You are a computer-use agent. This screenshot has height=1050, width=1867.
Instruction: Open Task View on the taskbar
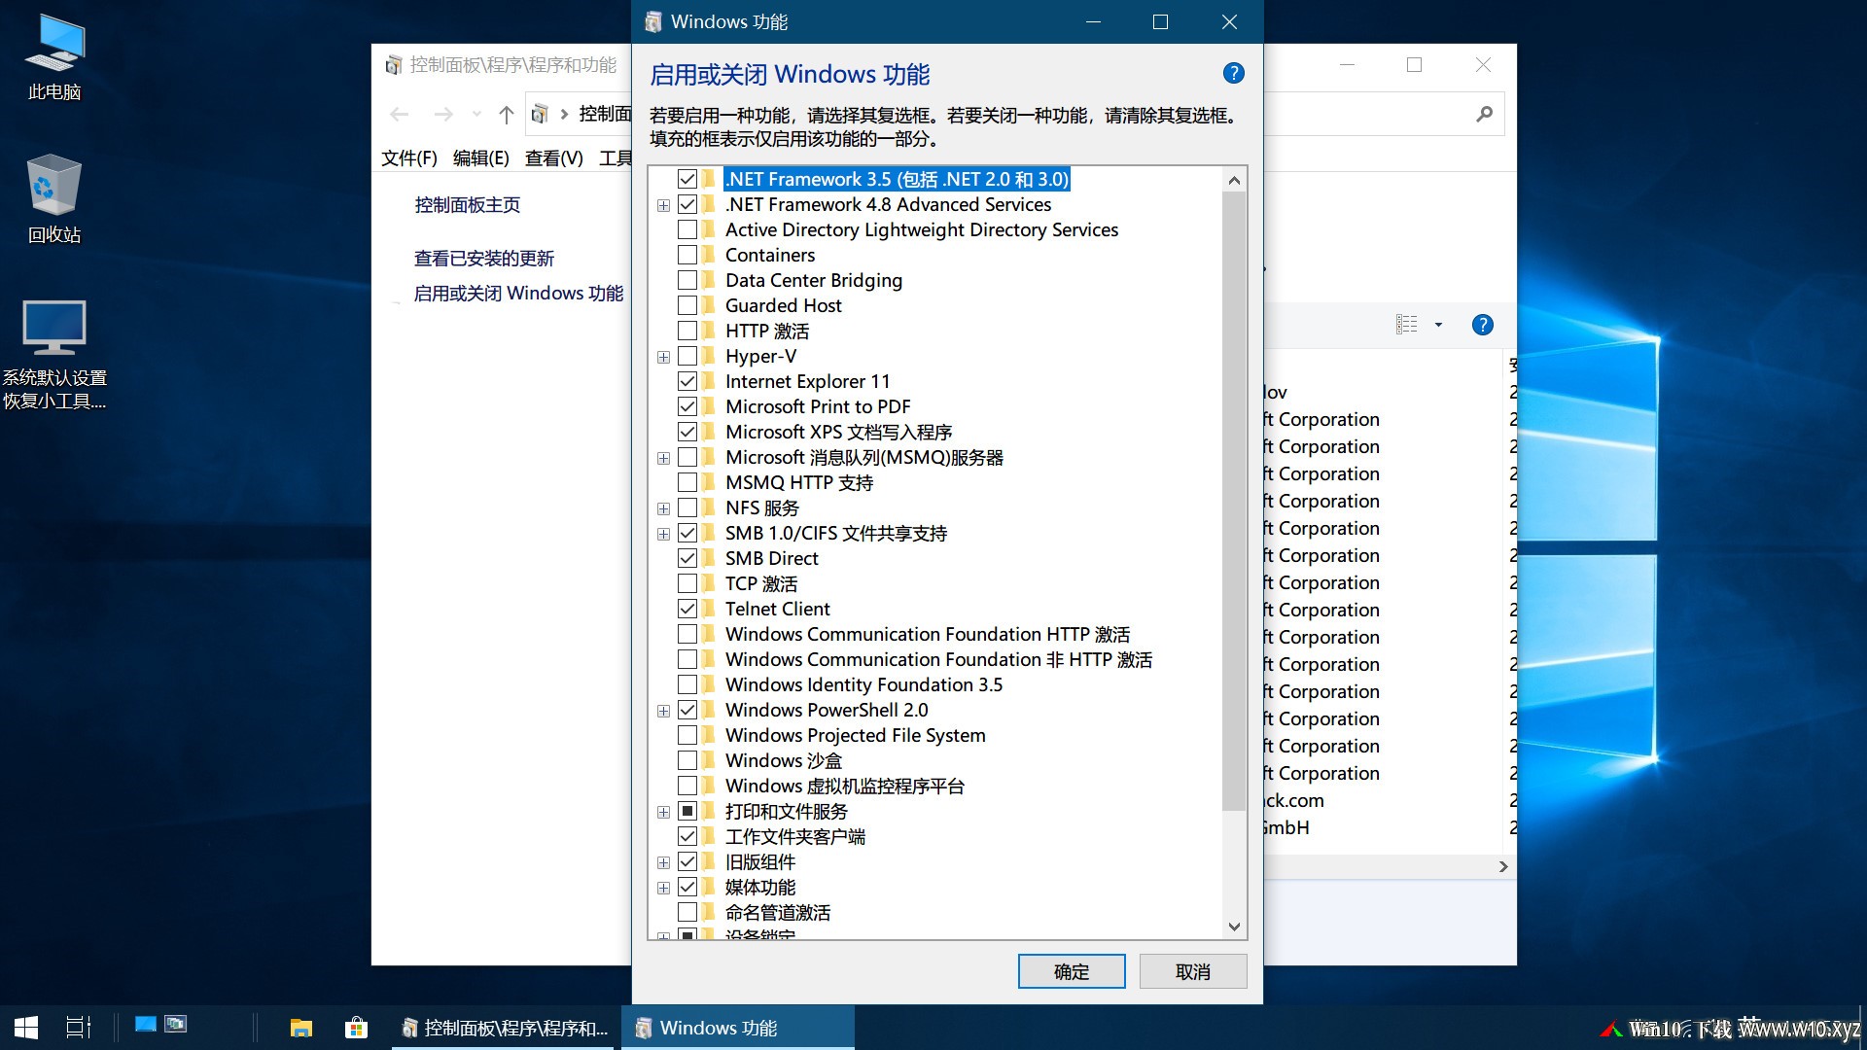(x=78, y=1028)
